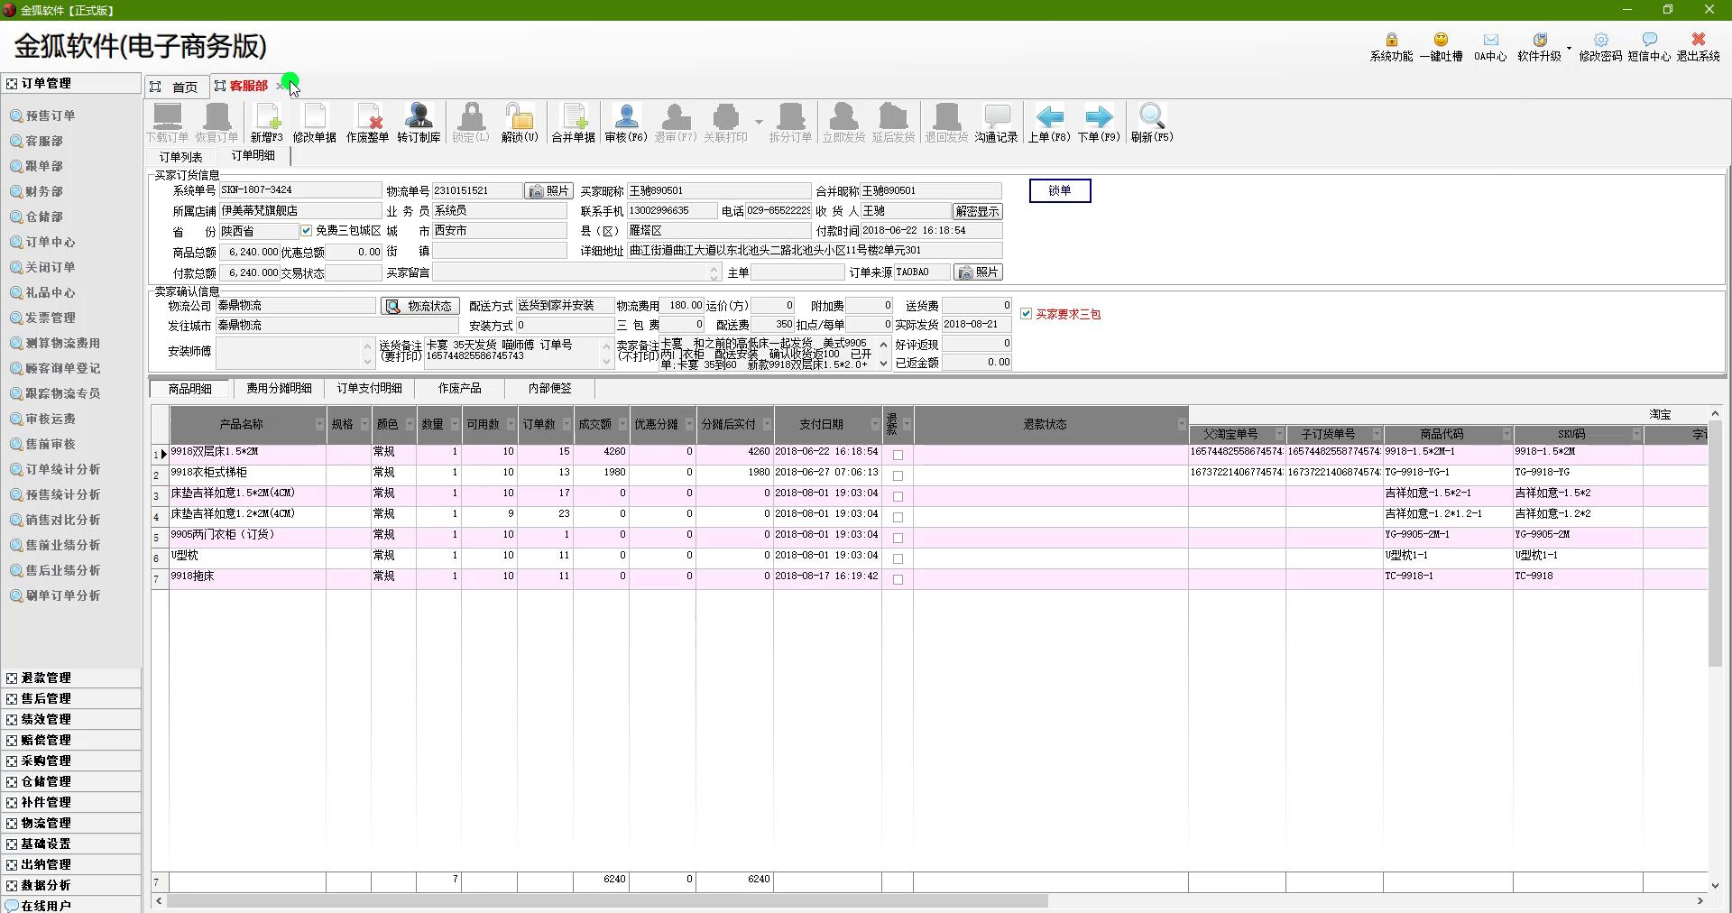
Task: Click 照片 button next to 物流单号
Action: click(x=548, y=191)
